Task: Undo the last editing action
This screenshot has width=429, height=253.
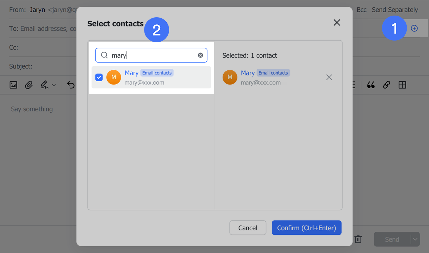Action: click(70, 85)
